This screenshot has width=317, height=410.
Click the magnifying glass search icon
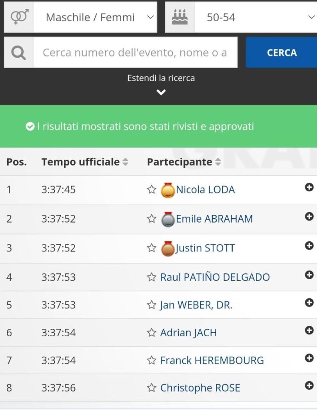click(x=18, y=52)
